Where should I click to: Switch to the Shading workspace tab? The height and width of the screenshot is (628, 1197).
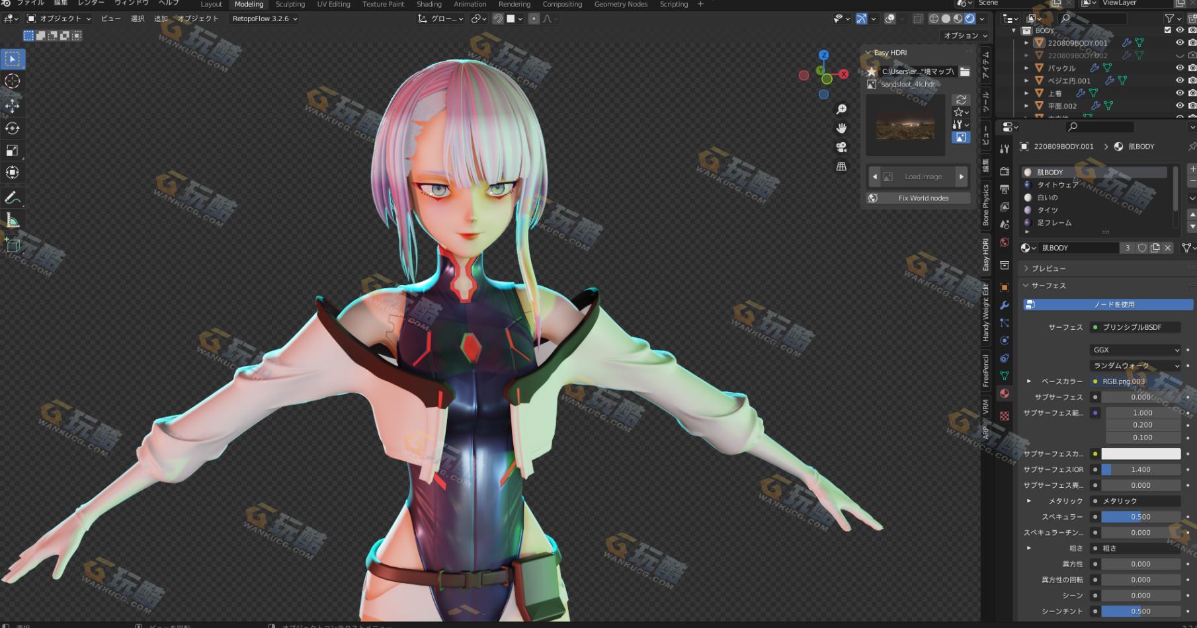[429, 5]
